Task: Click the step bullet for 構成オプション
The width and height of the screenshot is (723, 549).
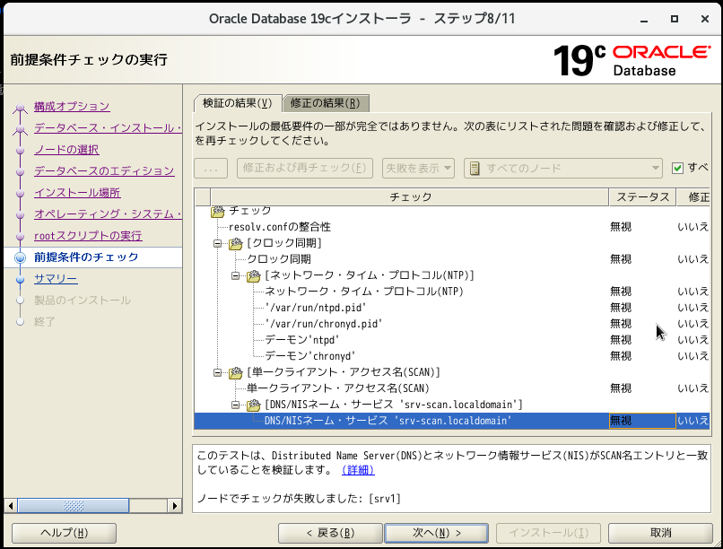Action: (20, 109)
